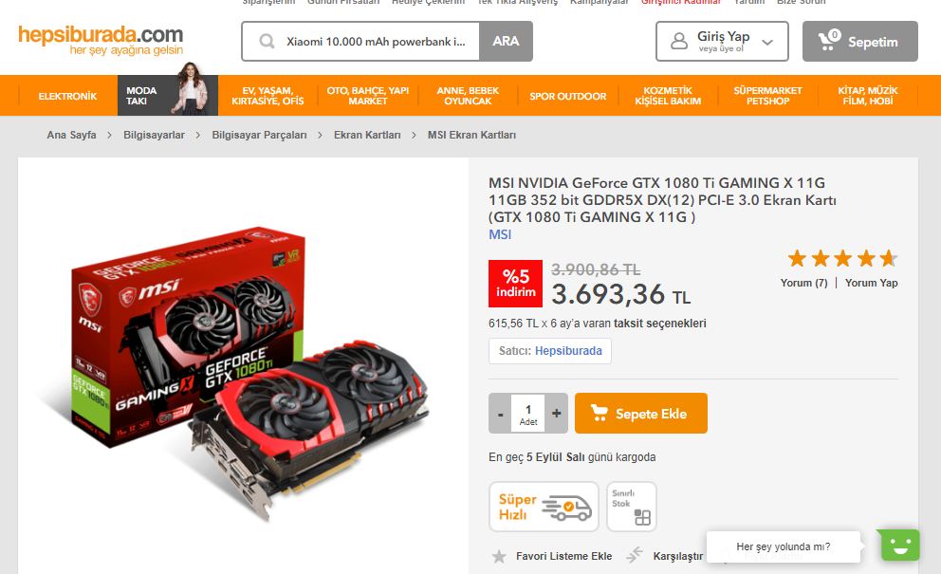941x574 pixels.
Task: Click the Süper Hızlı delivery badge
Action: (x=544, y=507)
